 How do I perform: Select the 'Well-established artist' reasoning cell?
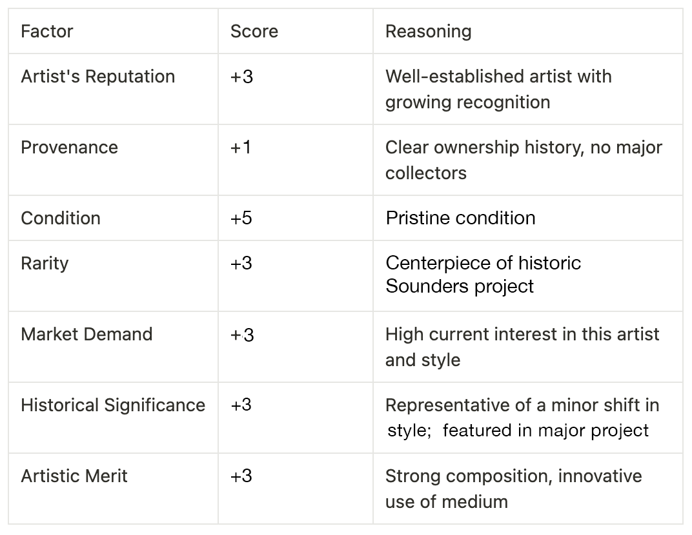pyautogui.click(x=498, y=89)
